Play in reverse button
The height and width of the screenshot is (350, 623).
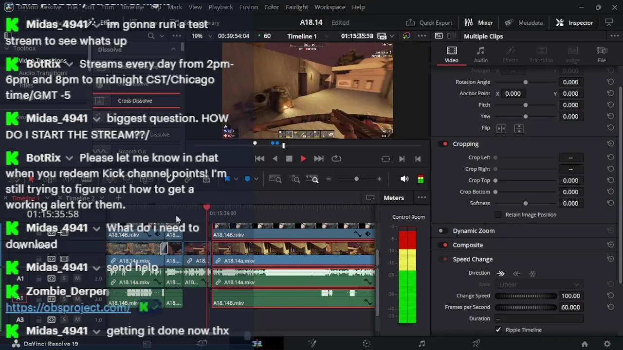coord(275,158)
